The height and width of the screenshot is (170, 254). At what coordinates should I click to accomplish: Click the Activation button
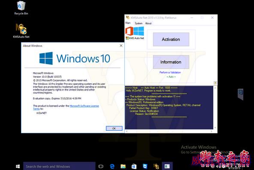coord(171,39)
